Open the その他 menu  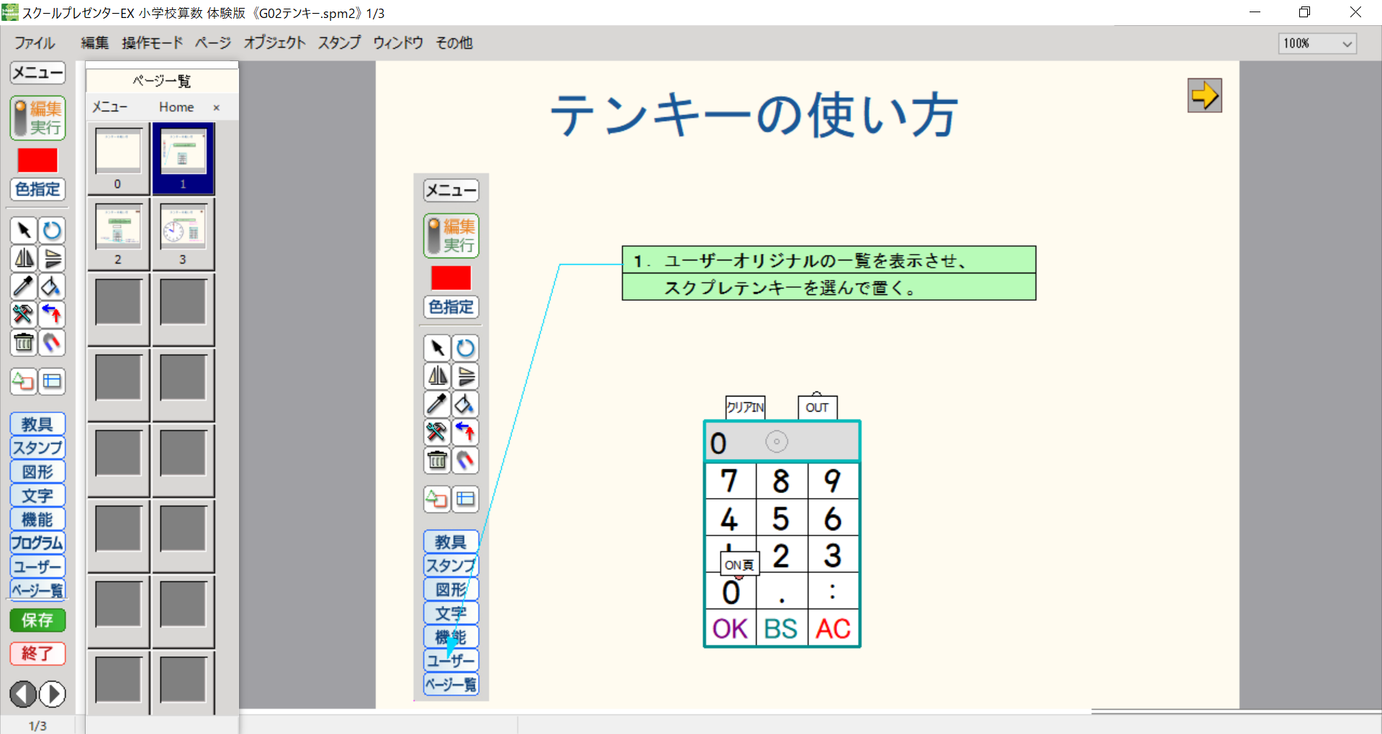point(454,43)
